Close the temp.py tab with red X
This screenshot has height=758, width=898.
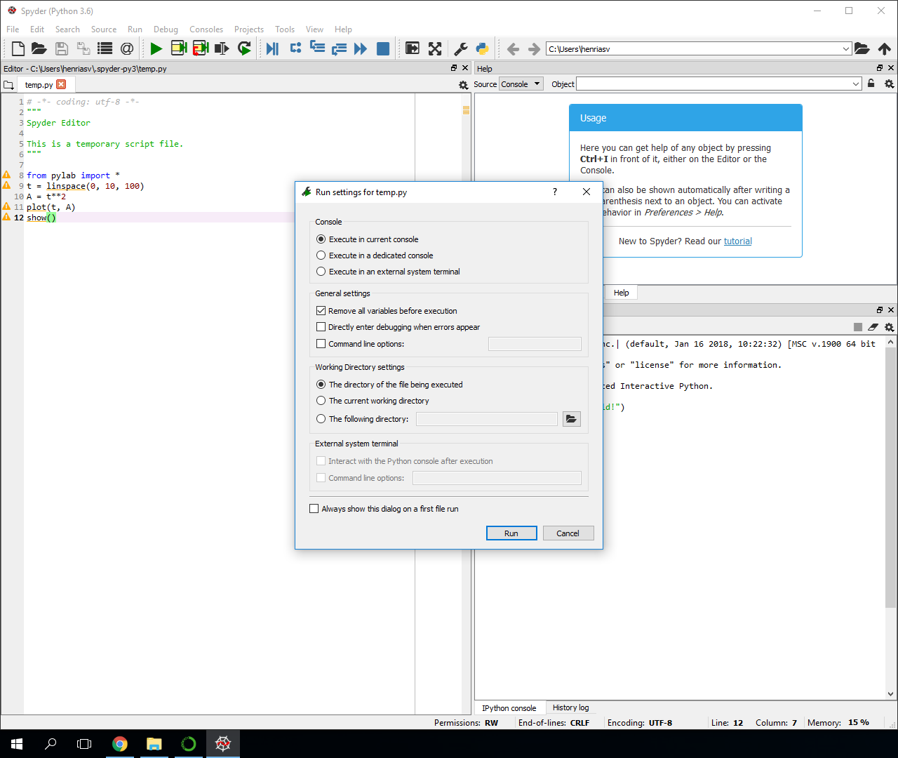61,84
